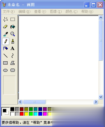Open the 图像(I) menu

[x=56, y=12]
